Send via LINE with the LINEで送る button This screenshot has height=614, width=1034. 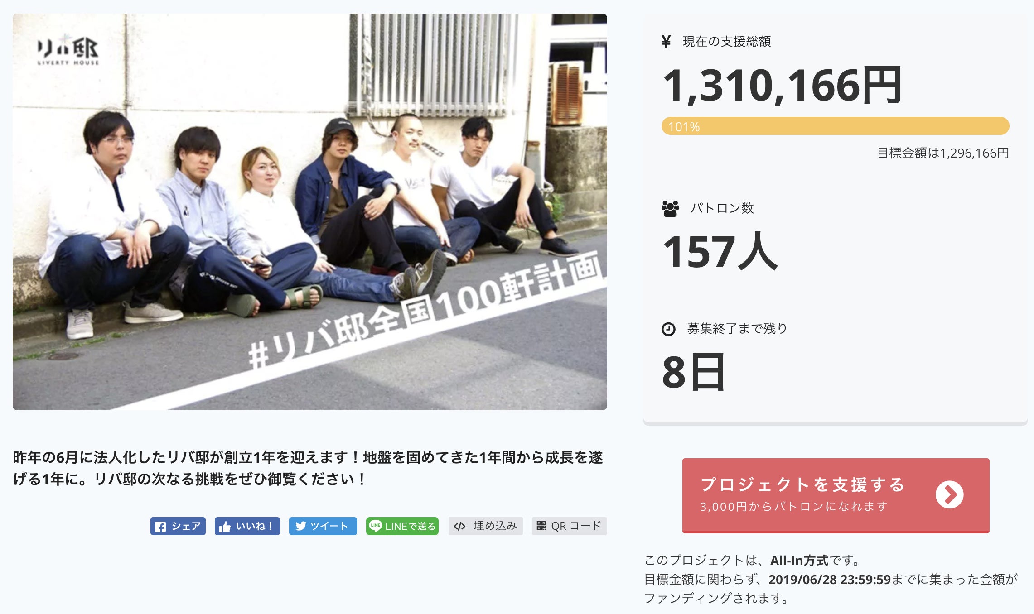(402, 526)
